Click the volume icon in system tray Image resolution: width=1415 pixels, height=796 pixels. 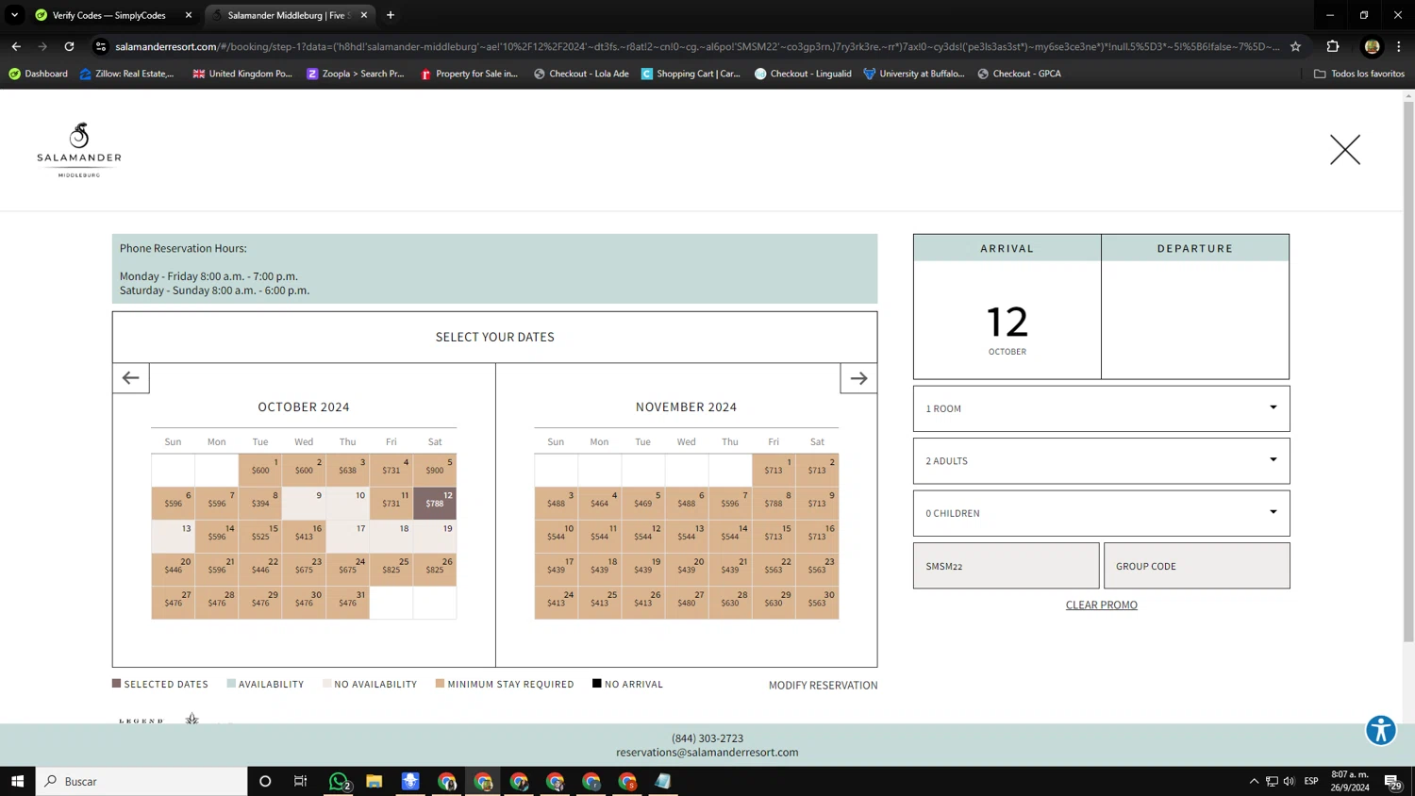(x=1289, y=781)
